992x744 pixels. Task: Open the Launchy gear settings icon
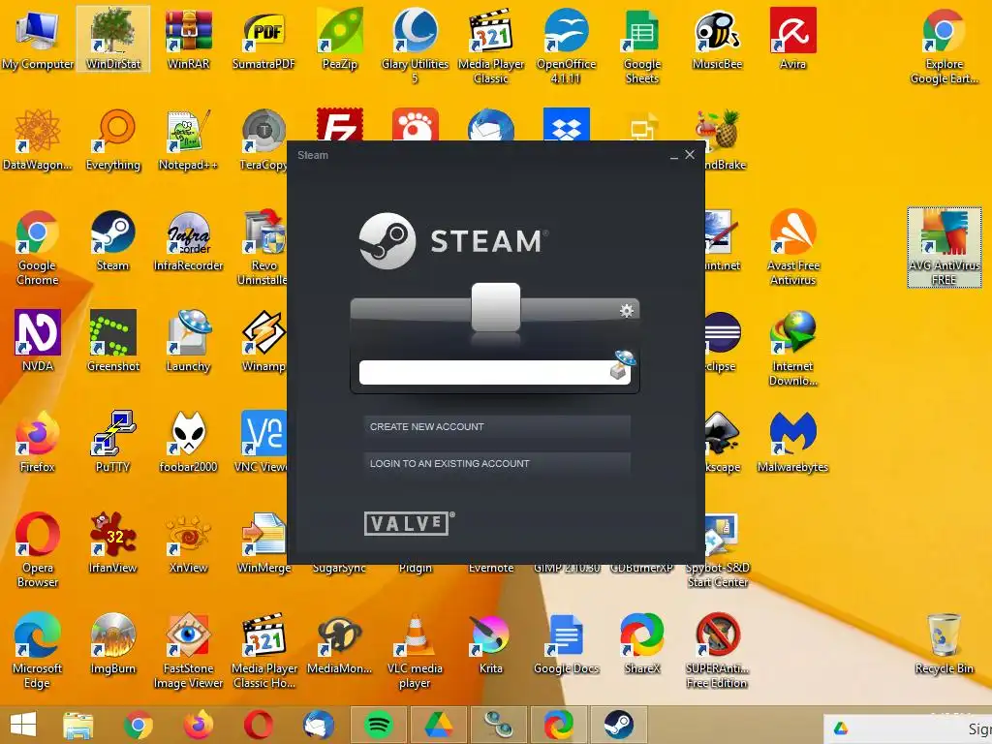(627, 310)
